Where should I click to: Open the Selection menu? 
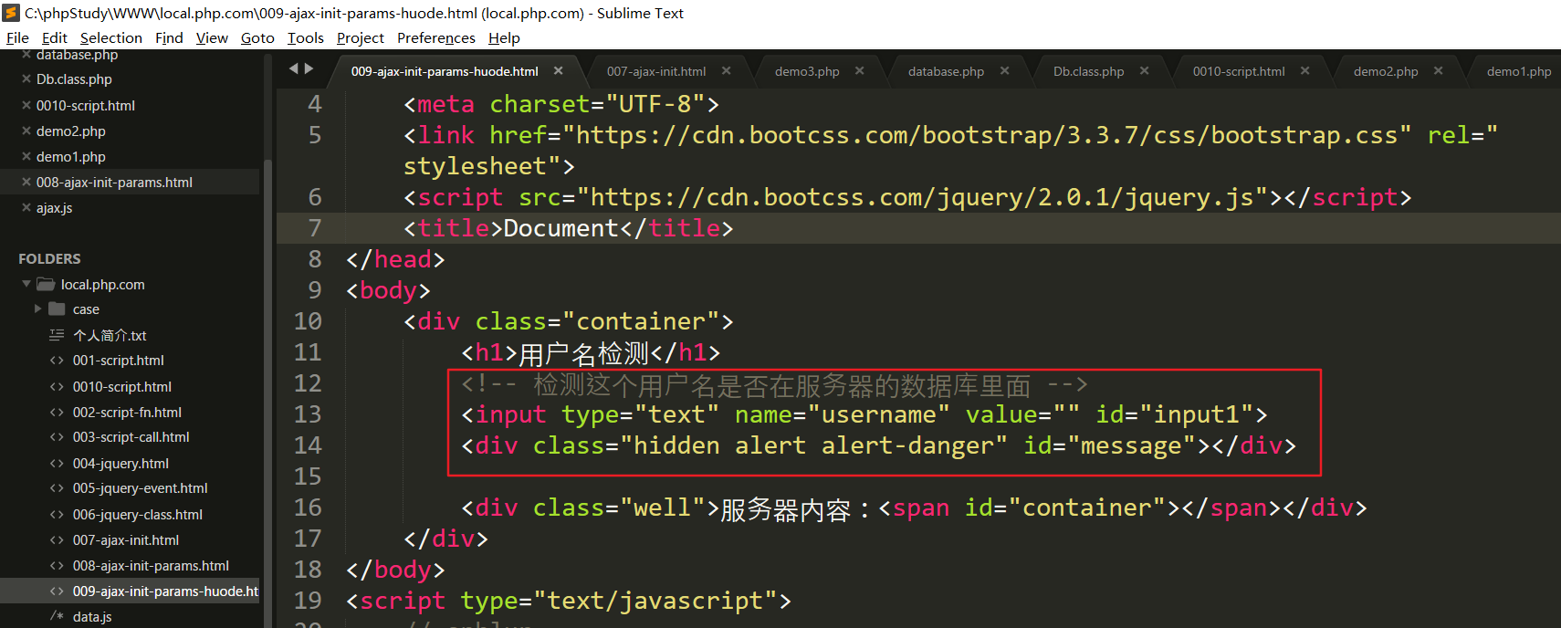pos(110,37)
